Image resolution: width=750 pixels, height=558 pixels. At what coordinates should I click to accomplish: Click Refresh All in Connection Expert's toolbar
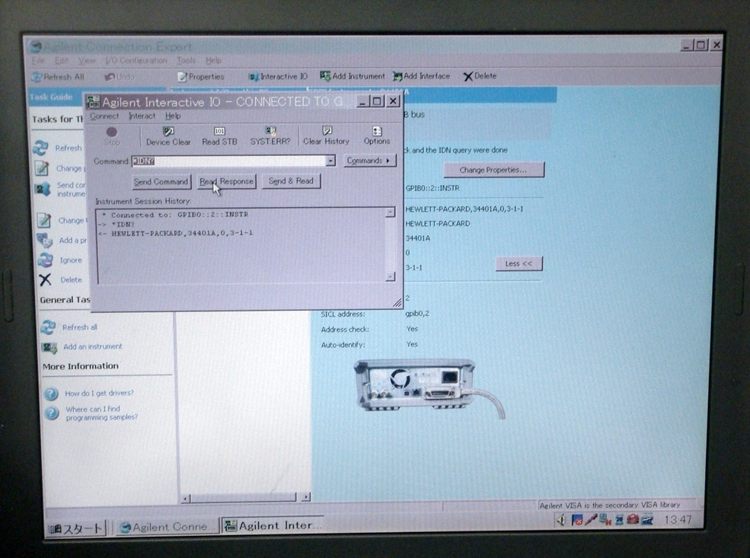coord(58,77)
